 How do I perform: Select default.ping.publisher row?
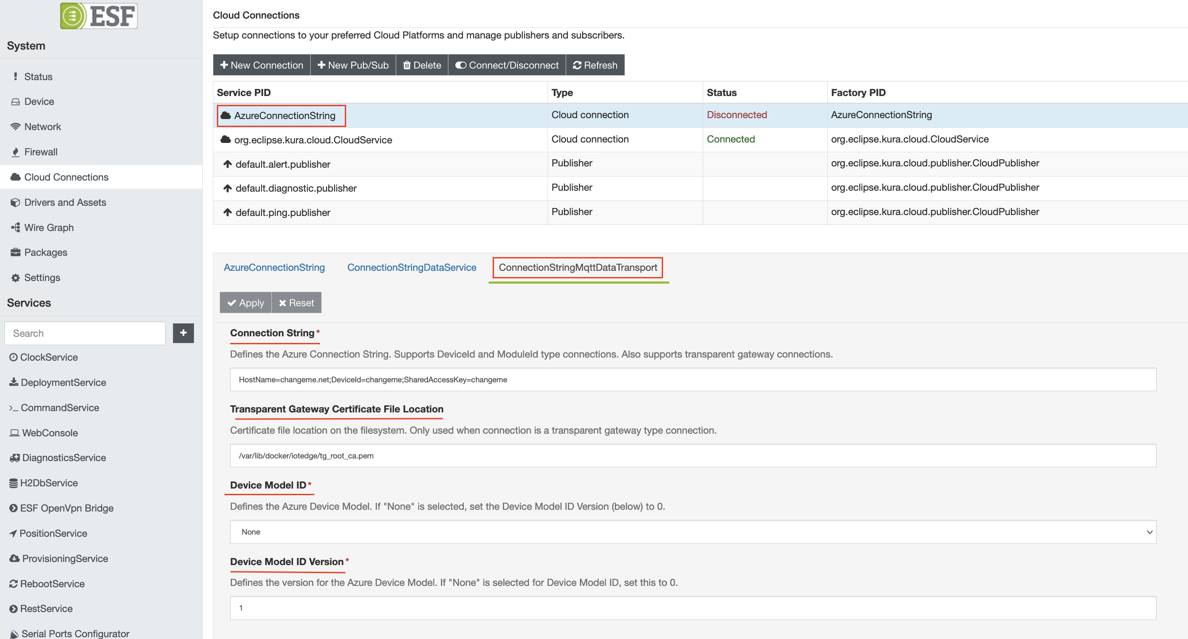700,212
